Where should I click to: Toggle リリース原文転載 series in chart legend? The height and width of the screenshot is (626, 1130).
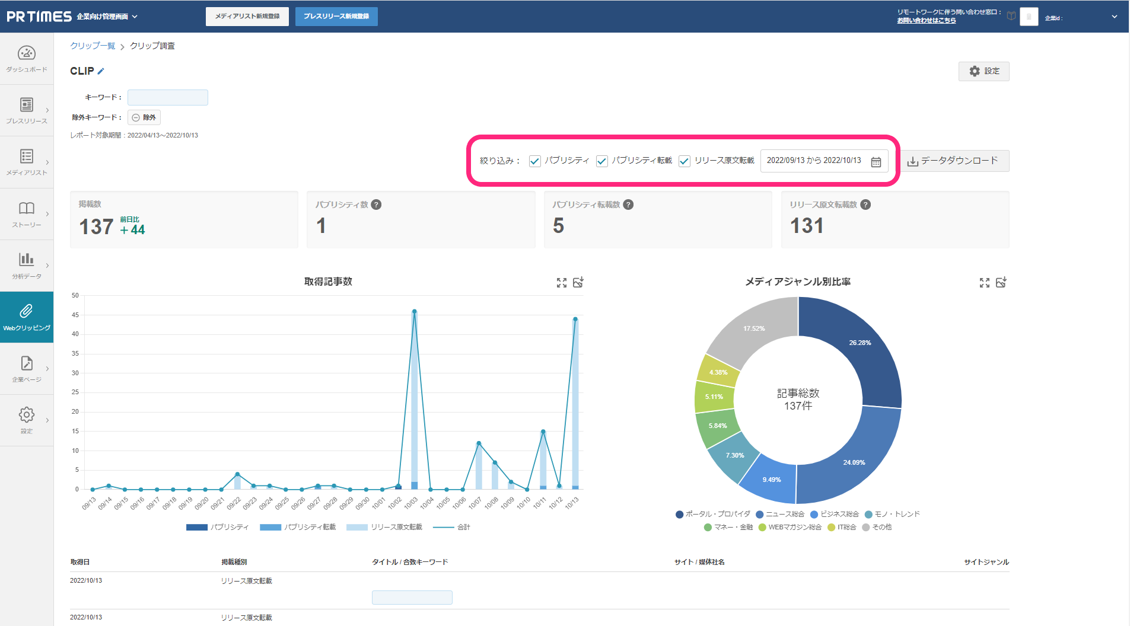[x=384, y=527]
